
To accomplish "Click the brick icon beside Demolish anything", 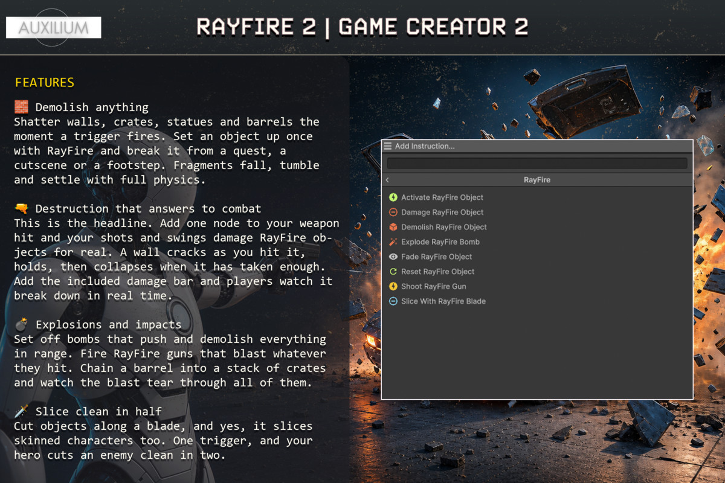I will tap(21, 107).
